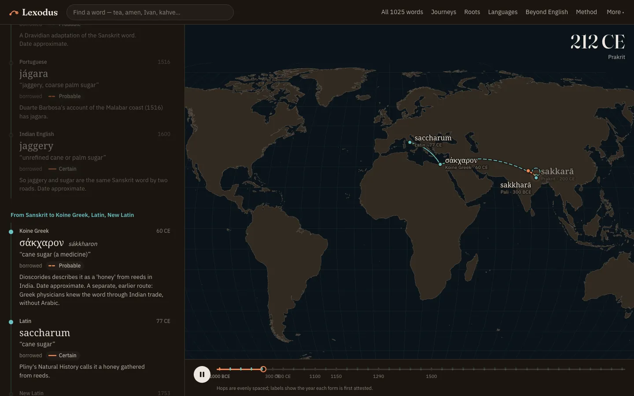Jump to the 1500 timeline label

pyautogui.click(x=431, y=377)
